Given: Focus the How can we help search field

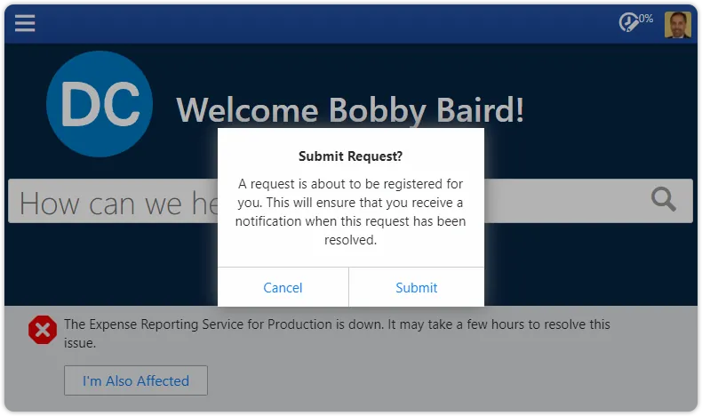Looking at the screenshot, I should (x=350, y=201).
